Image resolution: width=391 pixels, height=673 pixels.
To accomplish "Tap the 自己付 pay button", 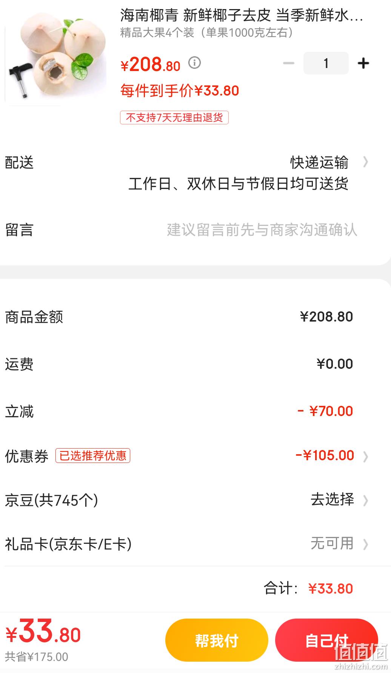I will [327, 640].
